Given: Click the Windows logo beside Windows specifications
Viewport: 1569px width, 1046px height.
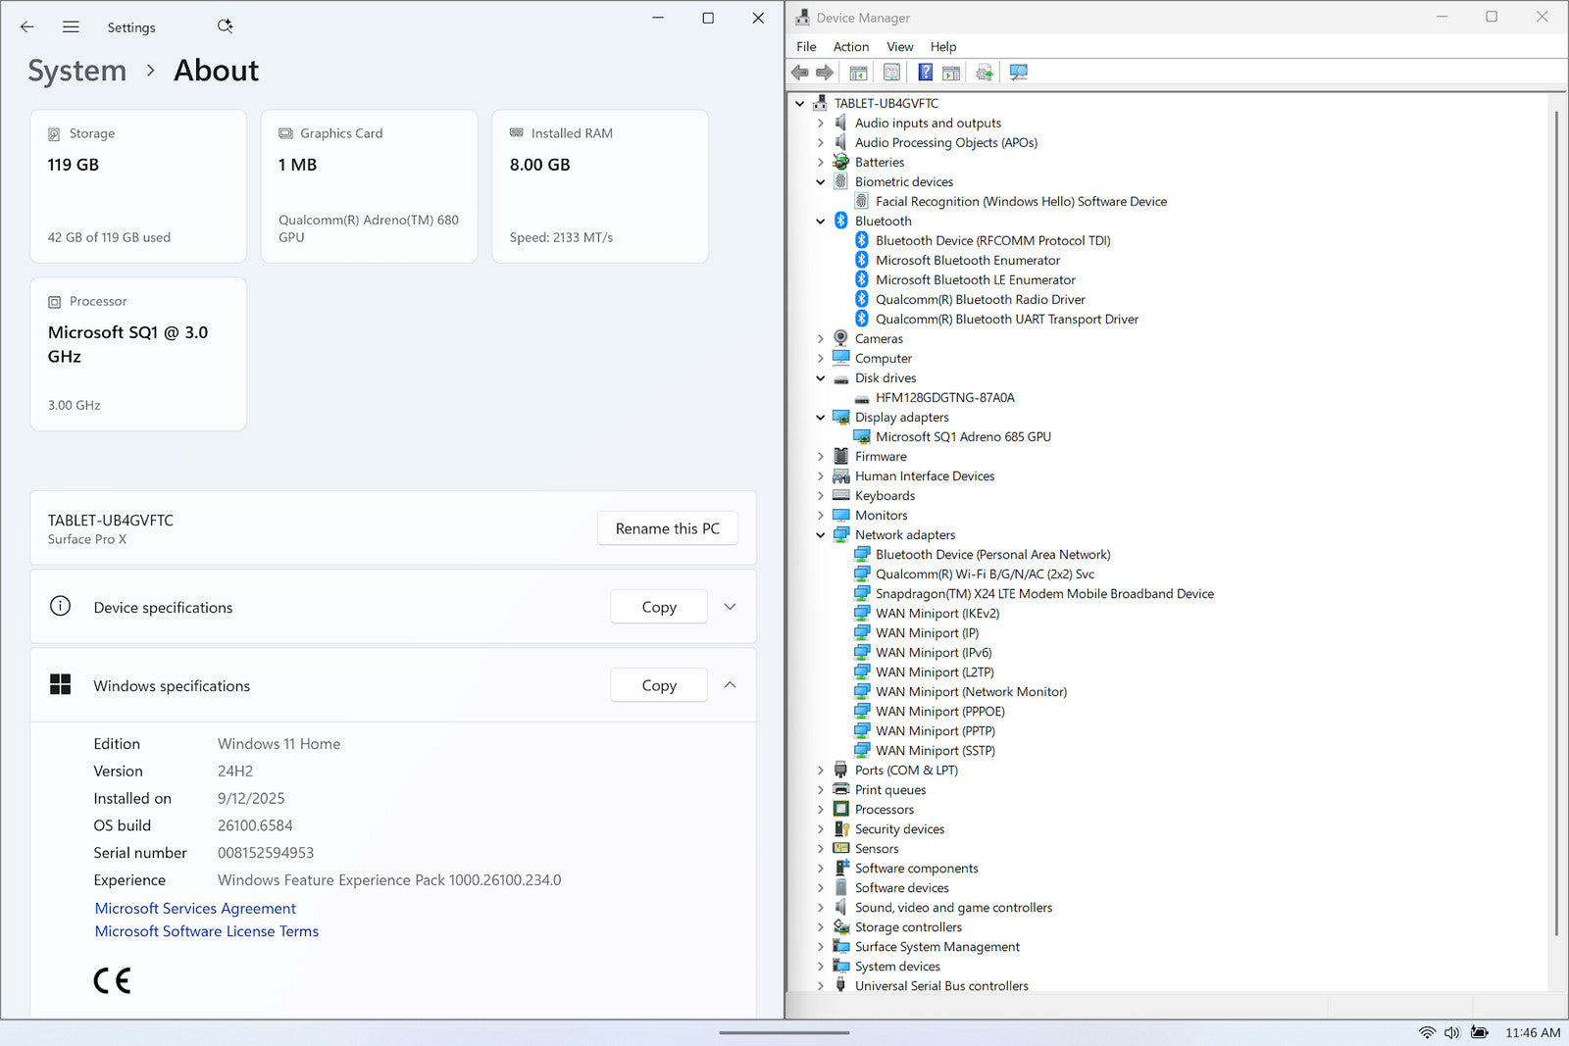Looking at the screenshot, I should point(60,684).
